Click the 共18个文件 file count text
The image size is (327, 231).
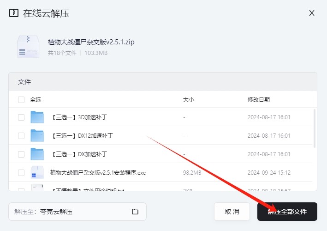62,53
